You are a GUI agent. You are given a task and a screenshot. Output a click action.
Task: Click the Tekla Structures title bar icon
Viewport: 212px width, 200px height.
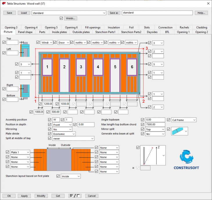coord(3,3)
